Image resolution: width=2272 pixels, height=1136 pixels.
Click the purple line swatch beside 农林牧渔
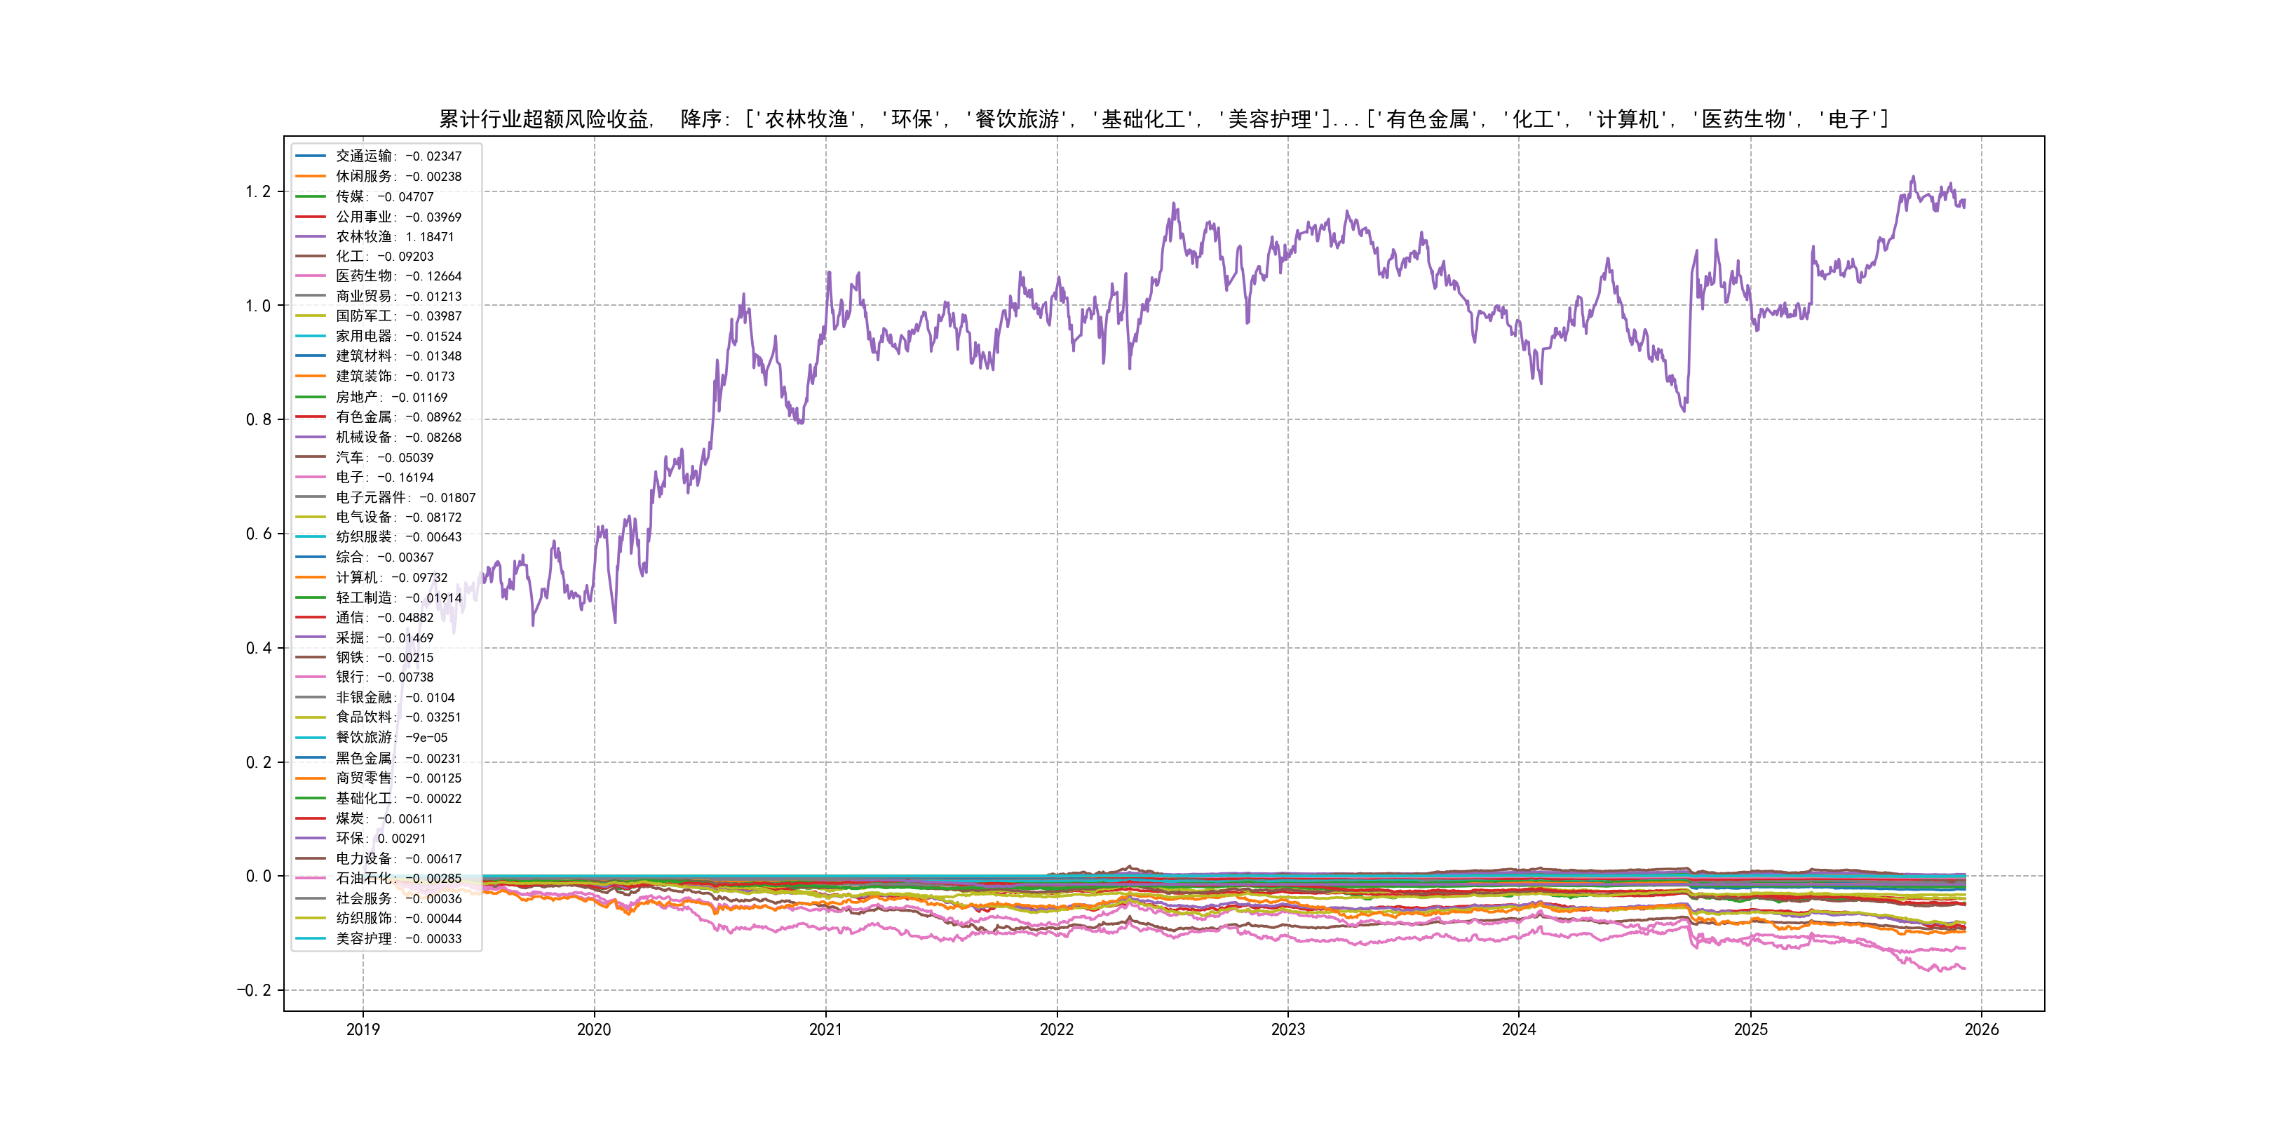311,236
